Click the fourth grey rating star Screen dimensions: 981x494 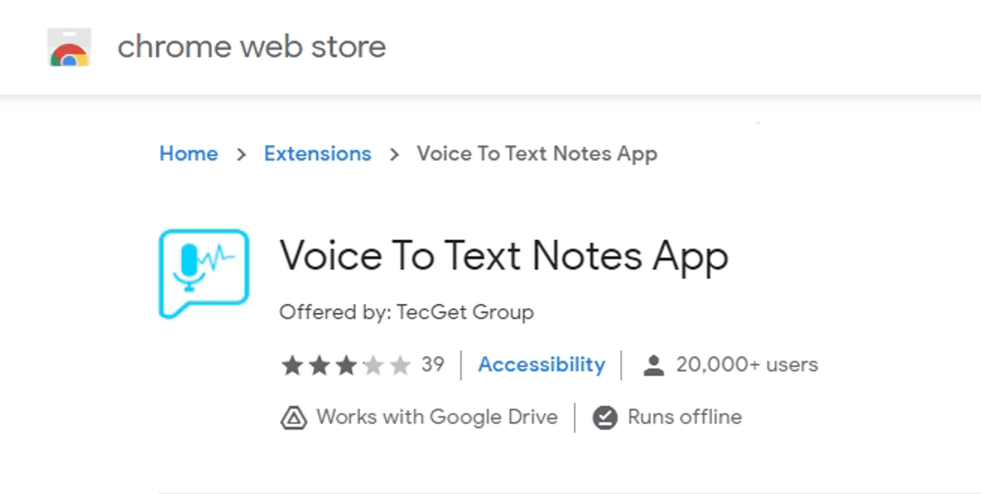pyautogui.click(x=373, y=365)
